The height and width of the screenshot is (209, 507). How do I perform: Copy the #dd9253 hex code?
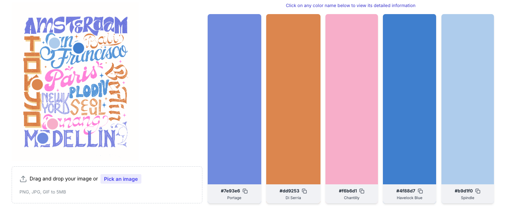click(305, 191)
